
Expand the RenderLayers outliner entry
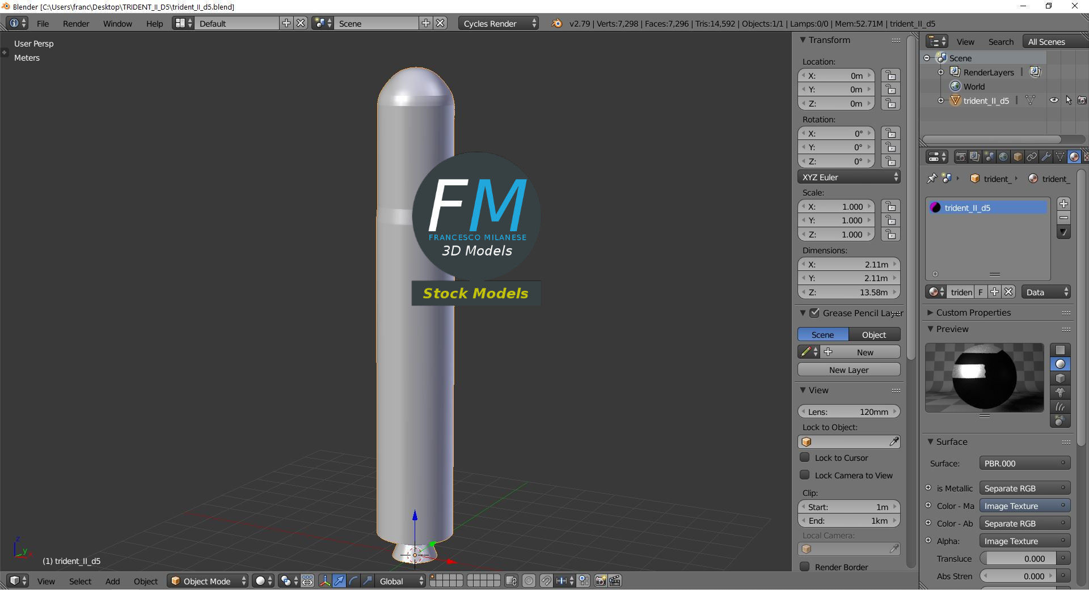(941, 72)
